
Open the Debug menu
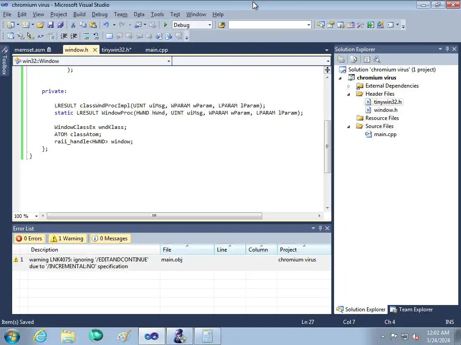[99, 14]
